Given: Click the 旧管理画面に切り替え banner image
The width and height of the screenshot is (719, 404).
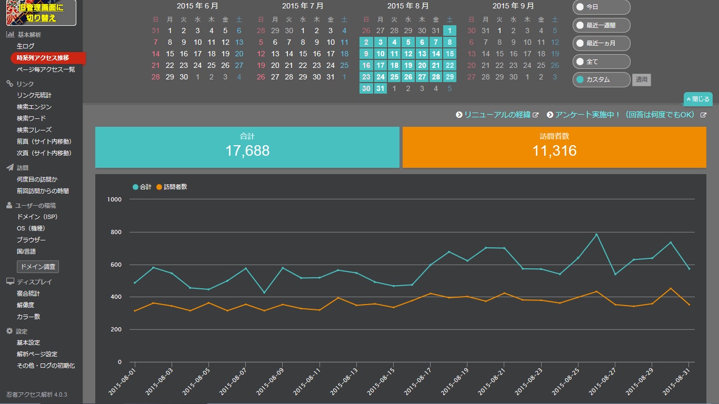Looking at the screenshot, I should [41, 13].
